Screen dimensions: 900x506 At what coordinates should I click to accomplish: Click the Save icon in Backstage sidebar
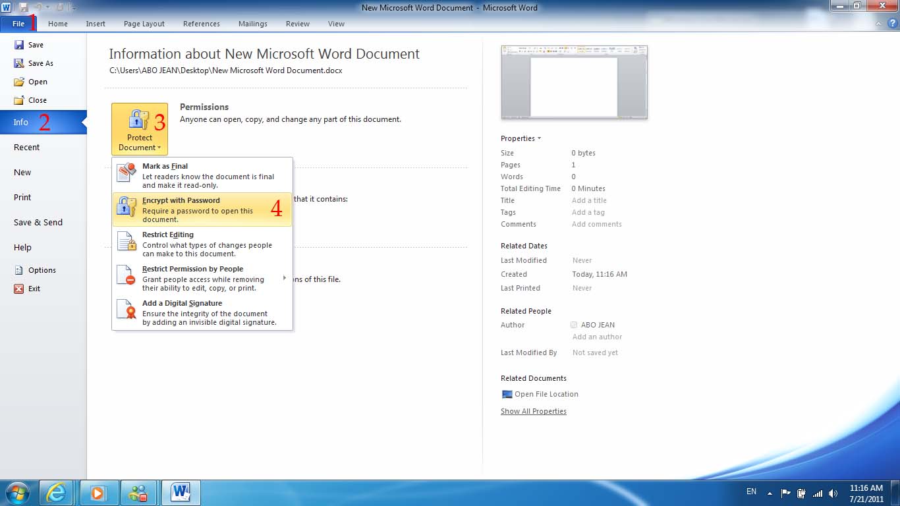click(x=19, y=45)
